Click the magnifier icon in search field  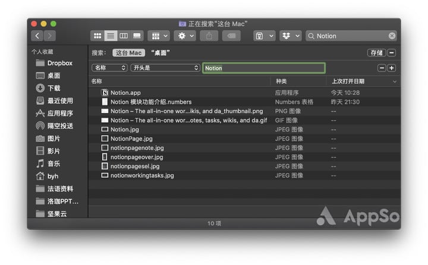[x=311, y=36]
